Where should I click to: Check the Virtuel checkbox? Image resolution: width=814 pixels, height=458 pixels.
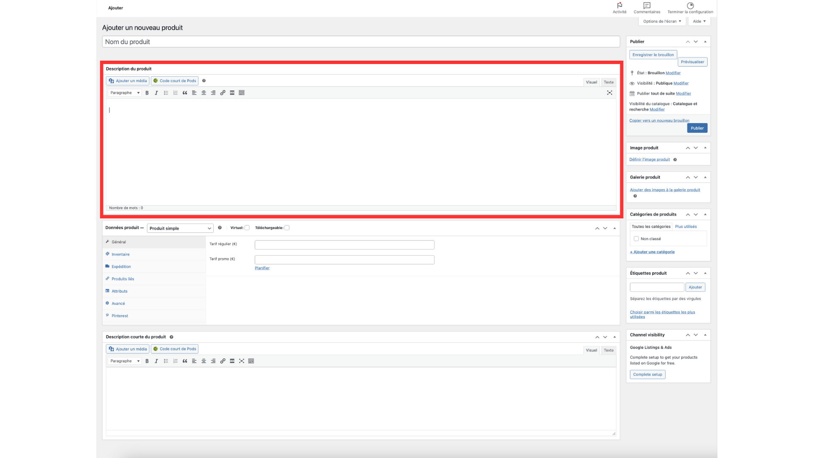pos(247,228)
